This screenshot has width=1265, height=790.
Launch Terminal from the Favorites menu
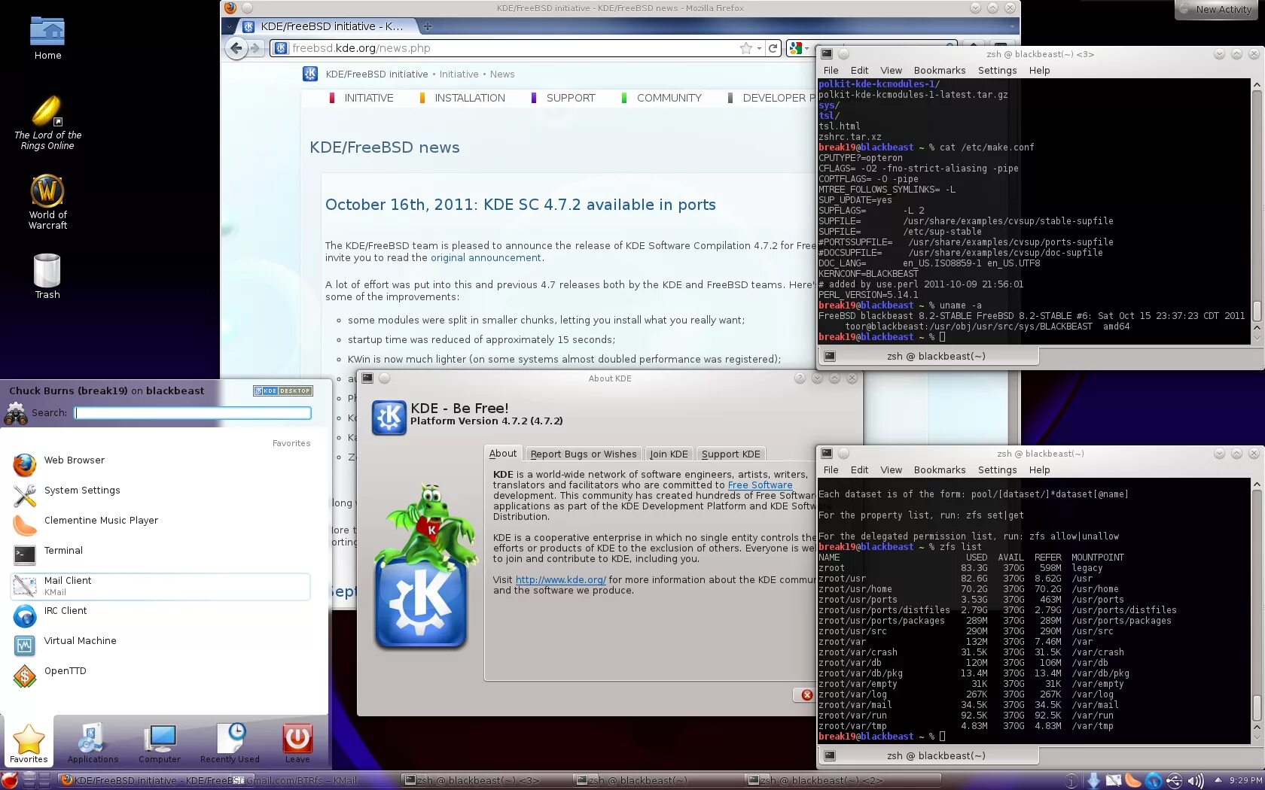coord(160,555)
